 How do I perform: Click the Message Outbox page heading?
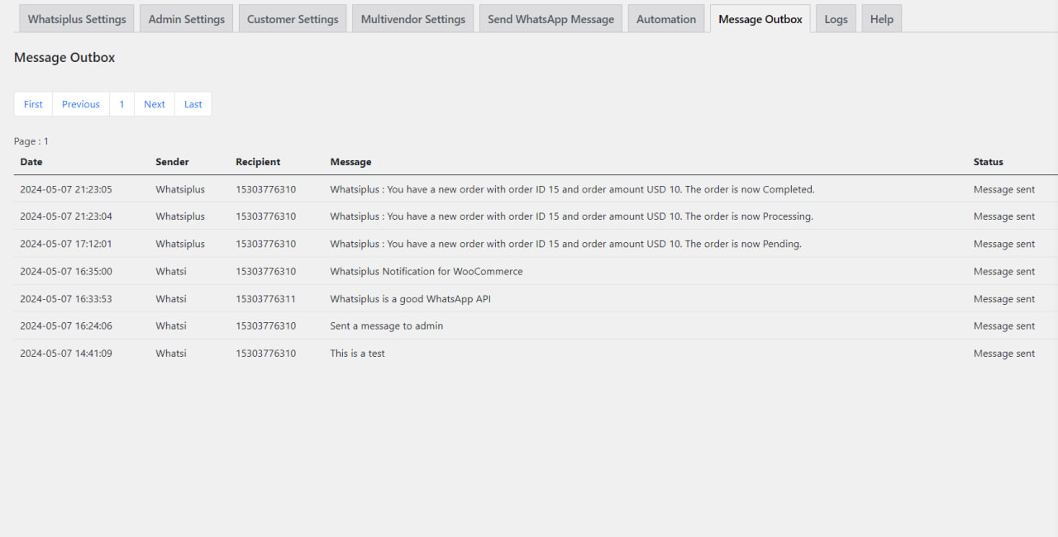click(64, 57)
